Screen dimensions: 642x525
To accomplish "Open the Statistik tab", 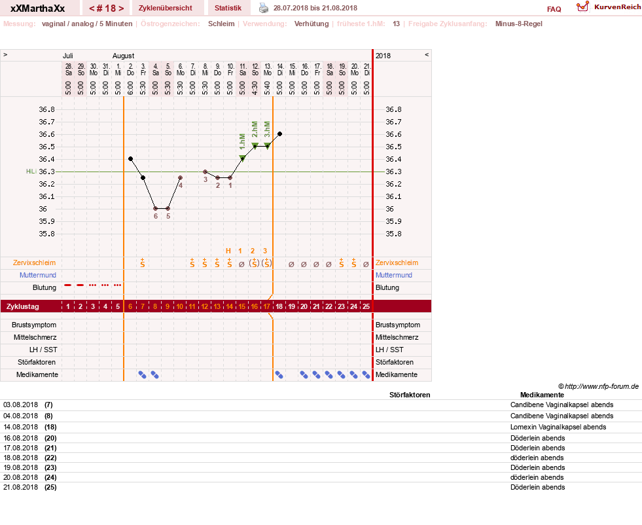I will click(x=228, y=8).
